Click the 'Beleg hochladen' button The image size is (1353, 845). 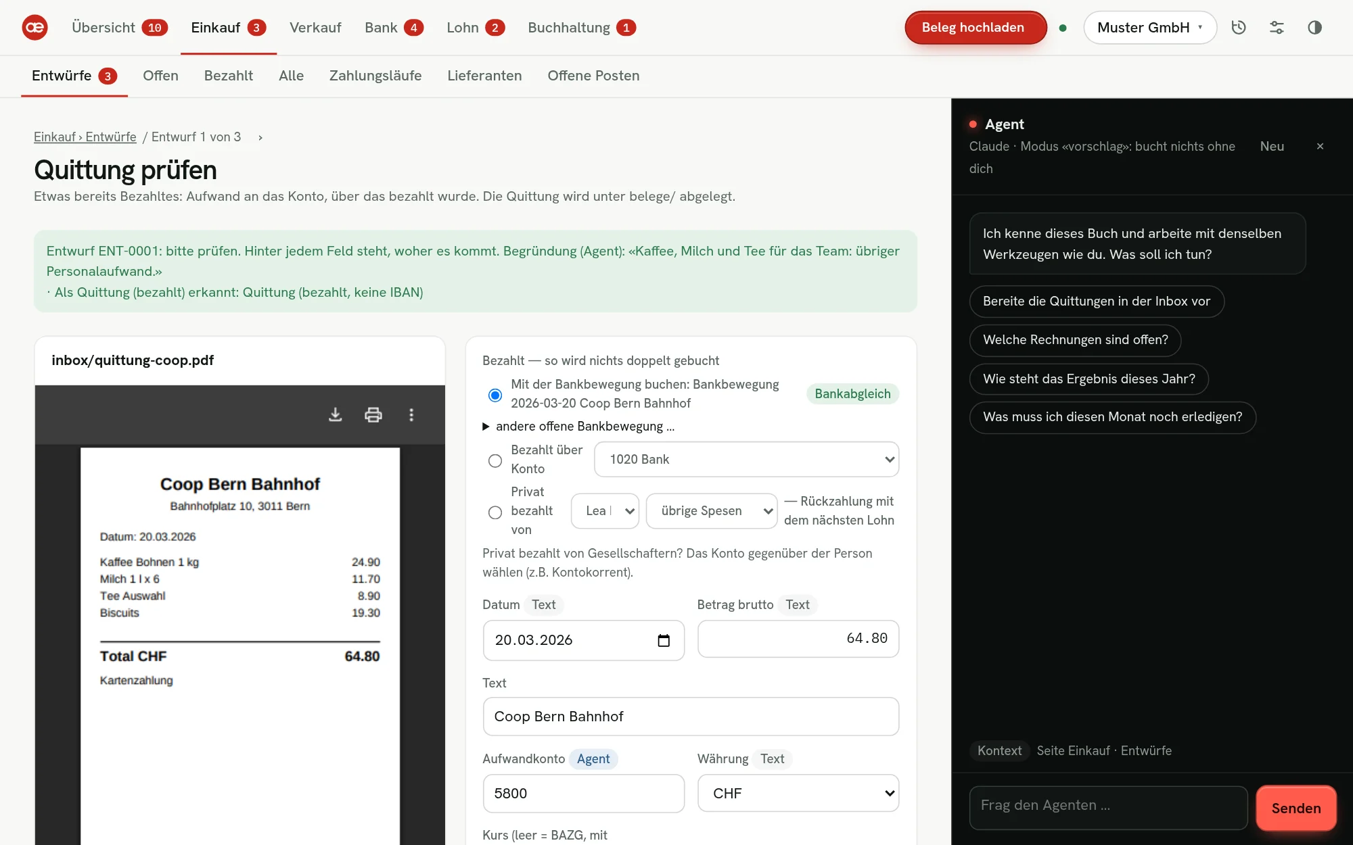975,28
